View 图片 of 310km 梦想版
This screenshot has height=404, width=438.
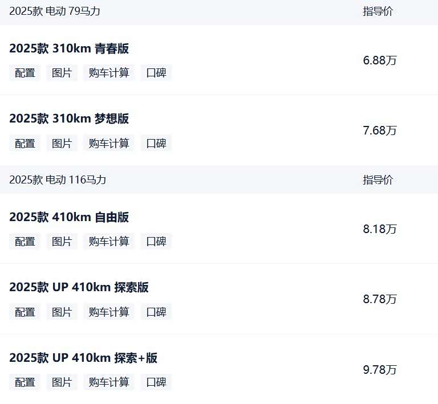pyautogui.click(x=62, y=144)
